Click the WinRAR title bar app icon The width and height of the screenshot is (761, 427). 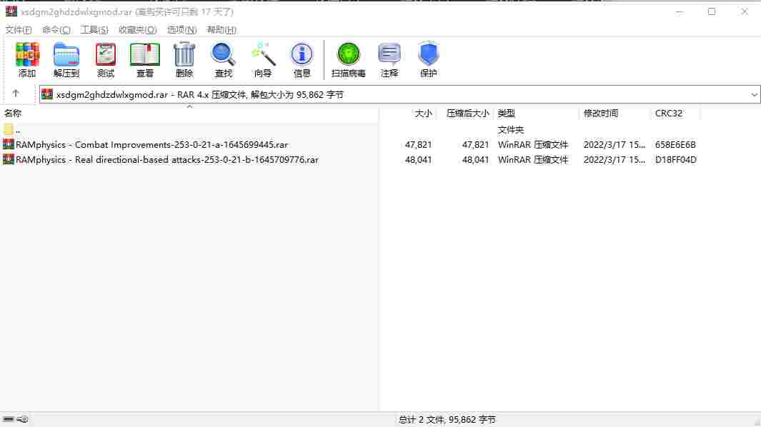click(x=11, y=11)
